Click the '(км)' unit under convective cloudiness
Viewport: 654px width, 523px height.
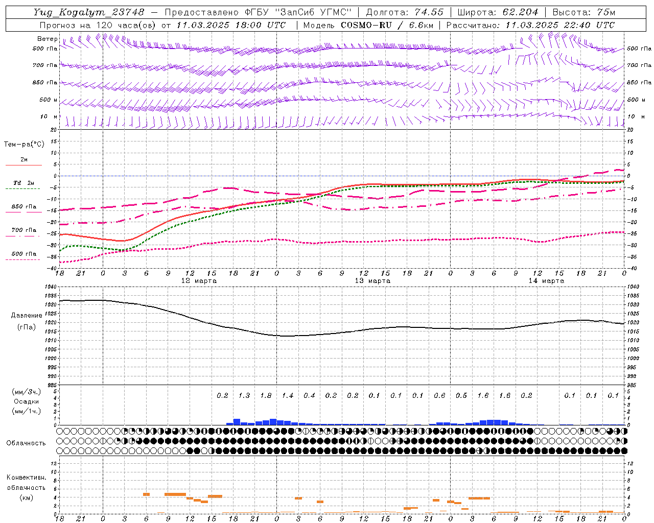tap(26, 497)
